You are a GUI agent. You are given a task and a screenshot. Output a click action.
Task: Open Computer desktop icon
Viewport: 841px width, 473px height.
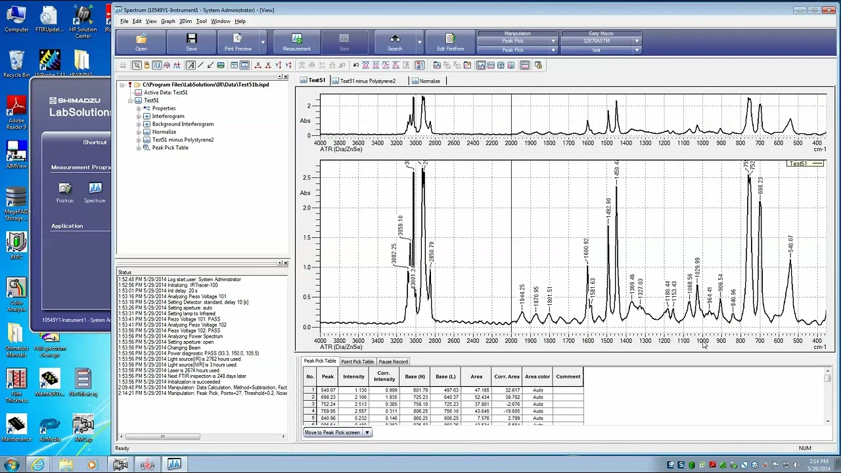(x=16, y=20)
